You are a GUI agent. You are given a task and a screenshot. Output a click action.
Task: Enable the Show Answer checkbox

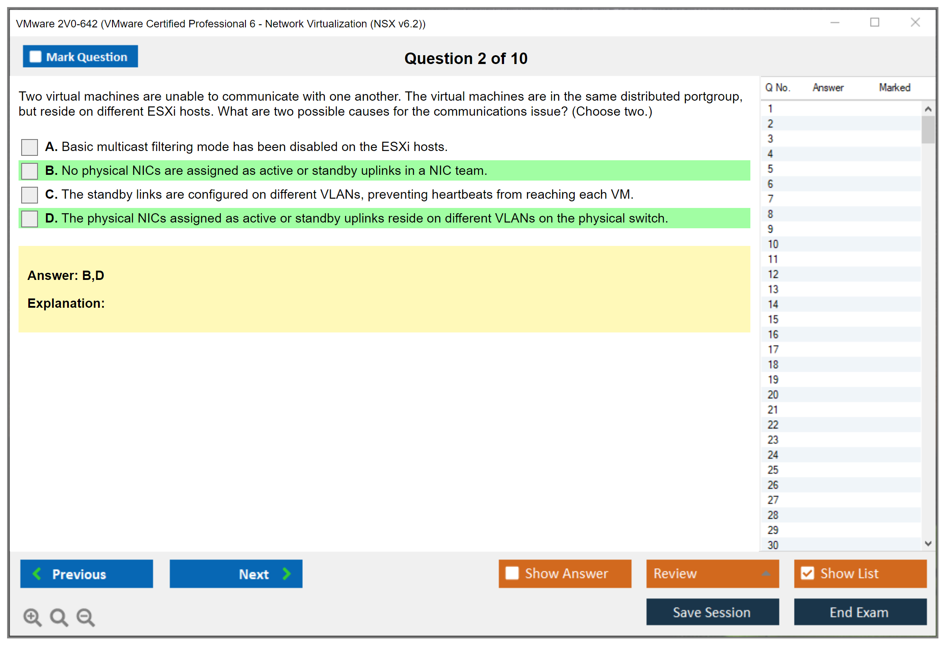click(512, 573)
